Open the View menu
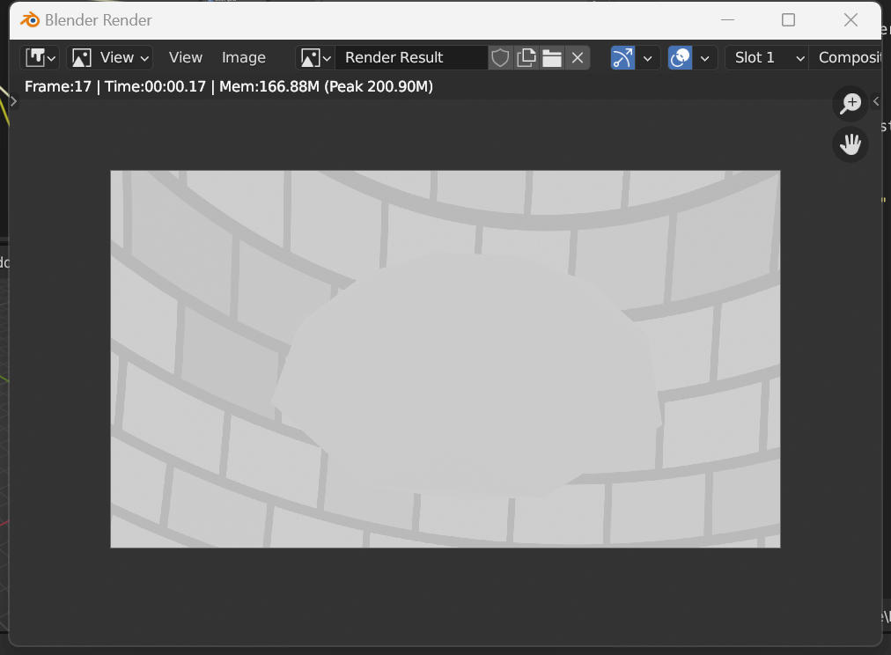891x655 pixels. click(185, 58)
